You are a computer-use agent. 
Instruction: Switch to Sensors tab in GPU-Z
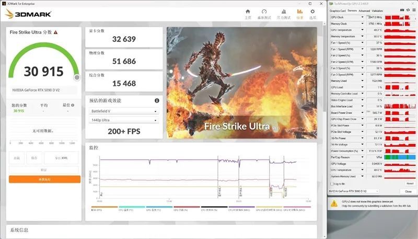(x=352, y=10)
